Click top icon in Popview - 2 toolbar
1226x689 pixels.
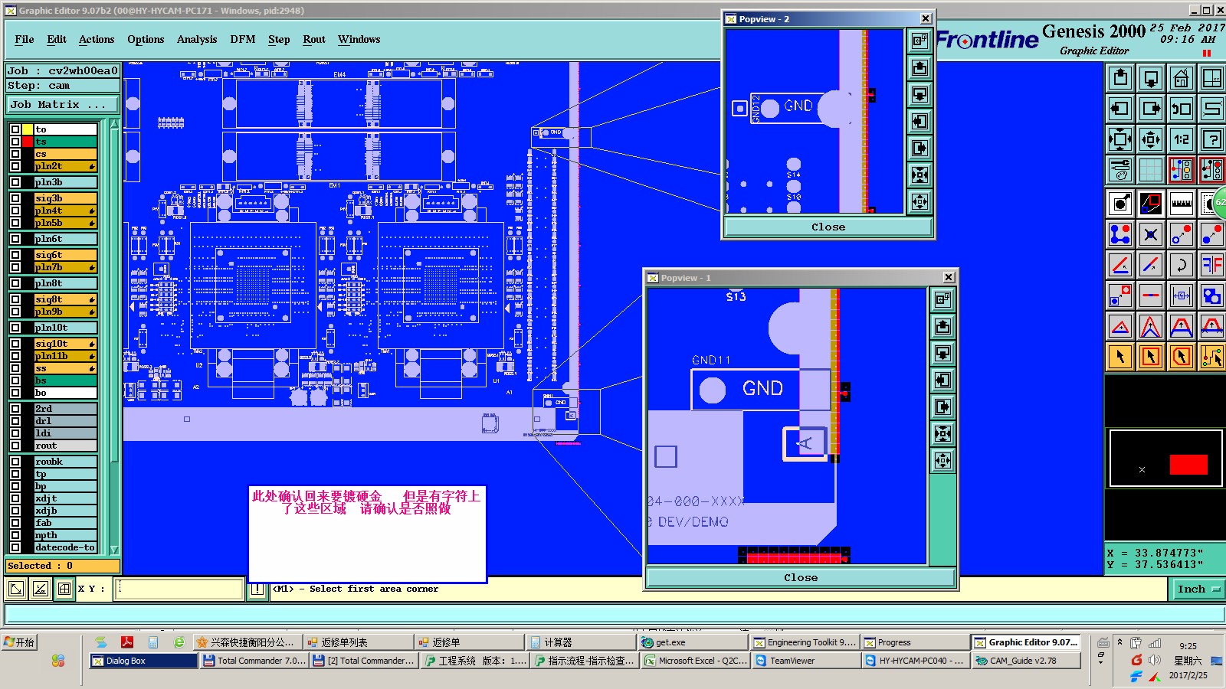point(919,41)
